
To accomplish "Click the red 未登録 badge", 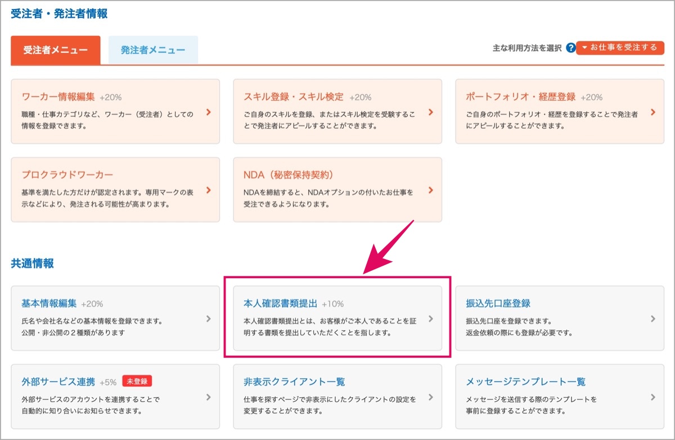I will click(x=137, y=381).
